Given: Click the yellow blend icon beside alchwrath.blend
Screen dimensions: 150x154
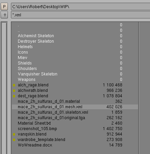Looking at the screenshot, I should (14, 90).
